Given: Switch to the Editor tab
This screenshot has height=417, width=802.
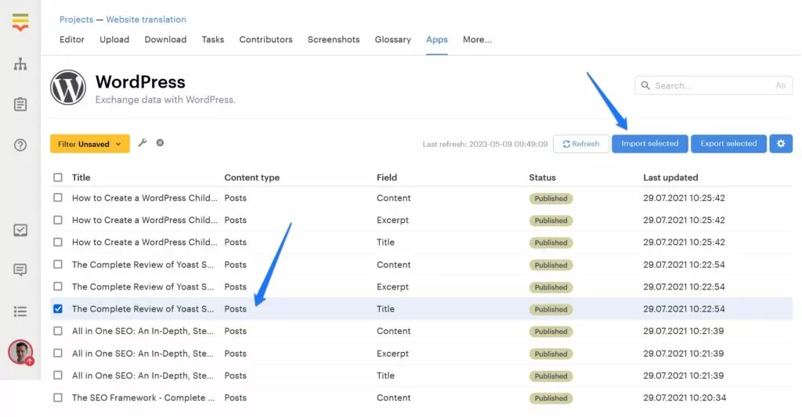Looking at the screenshot, I should pos(71,39).
